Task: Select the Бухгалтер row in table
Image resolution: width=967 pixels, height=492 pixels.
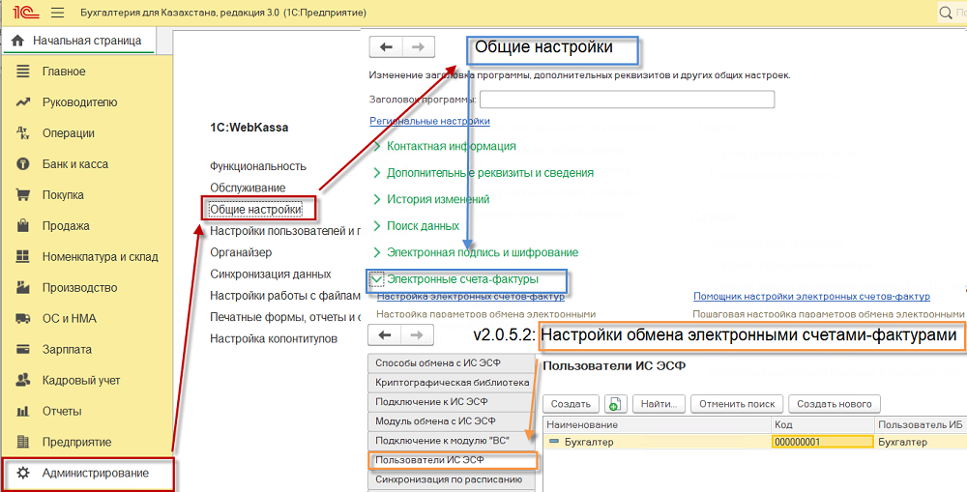Action: pyautogui.click(x=755, y=442)
